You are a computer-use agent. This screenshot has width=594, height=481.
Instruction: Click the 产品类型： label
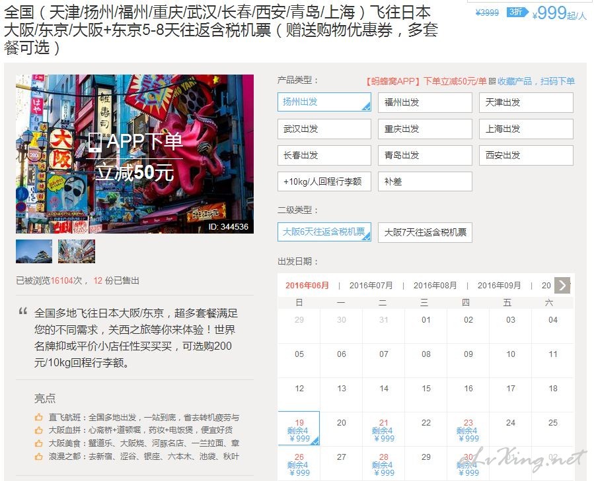point(298,80)
